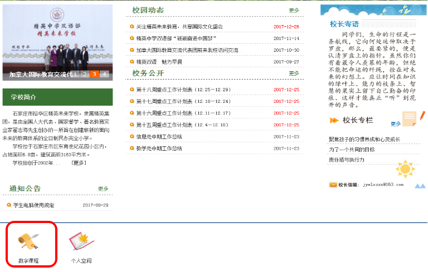Viewport: 428px width, 272px height.
Task: Click the envelope icon beside 校长信箱
Action: (333, 185)
